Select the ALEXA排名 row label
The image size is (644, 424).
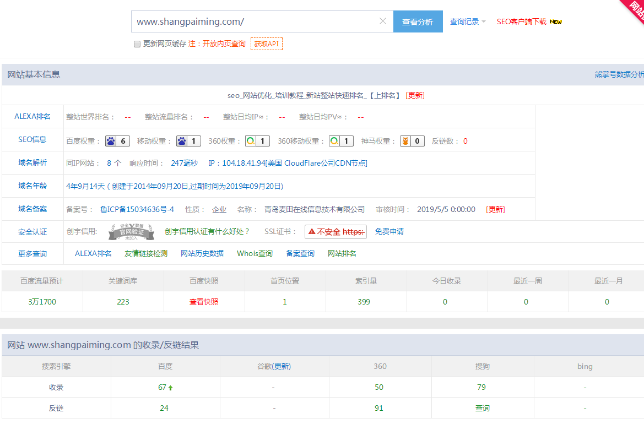pos(33,117)
